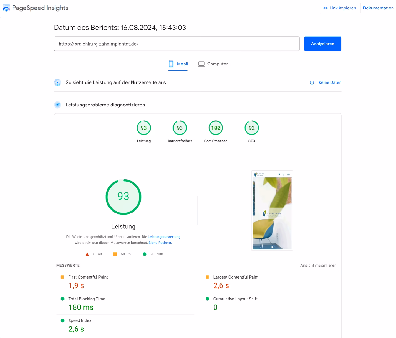Click the green circle marker for range 90–100
Image resolution: width=396 pixels, height=338 pixels.
[x=144, y=254]
